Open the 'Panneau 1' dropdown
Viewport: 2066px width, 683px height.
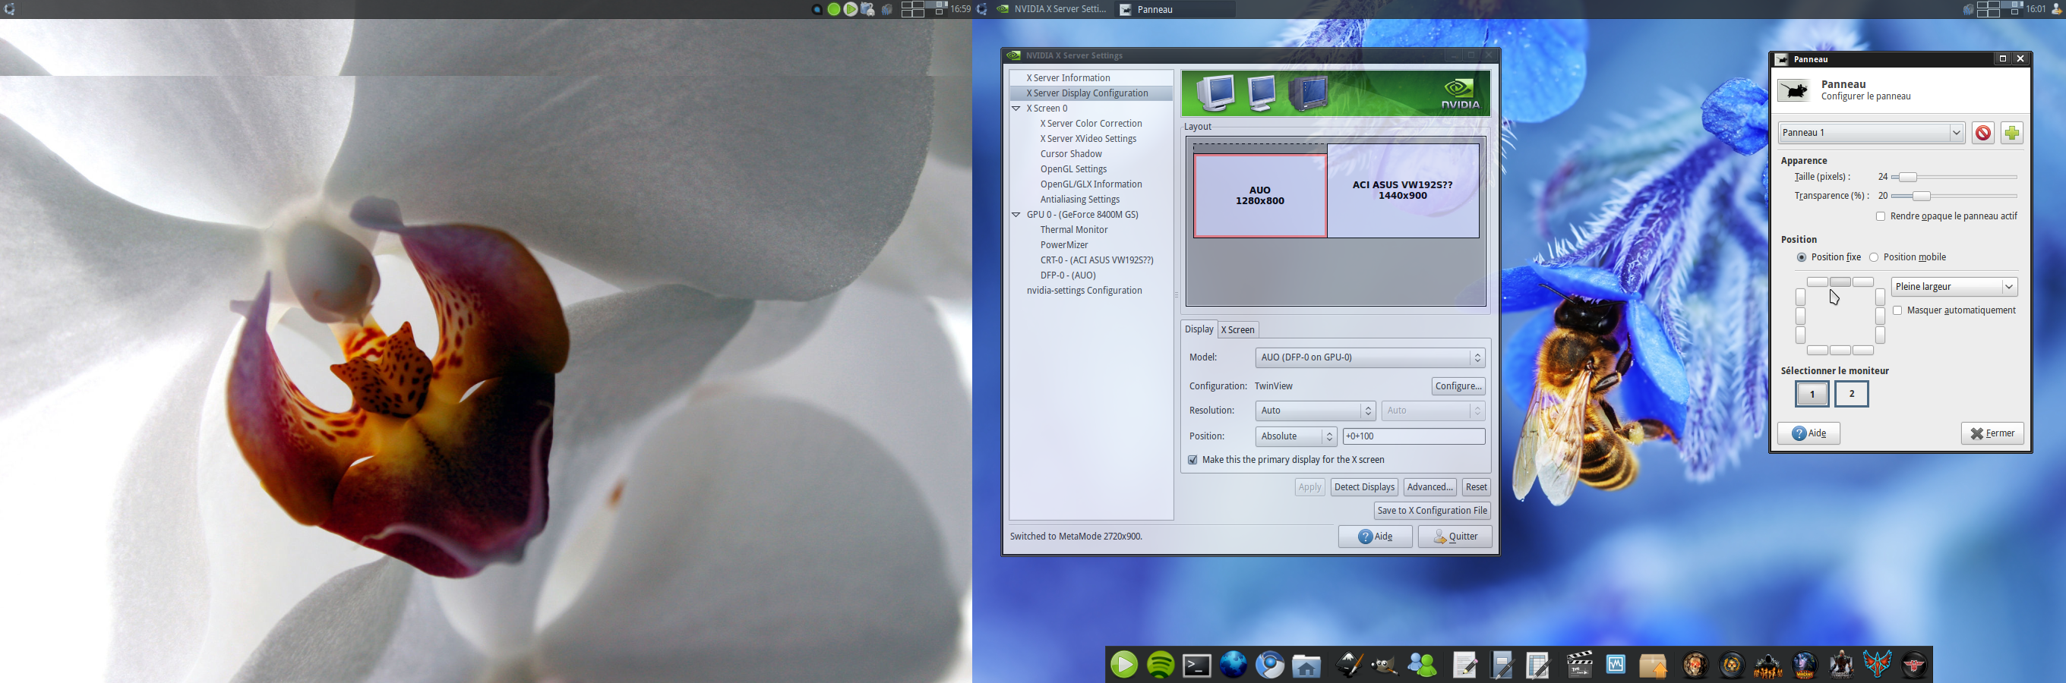pos(1870,133)
